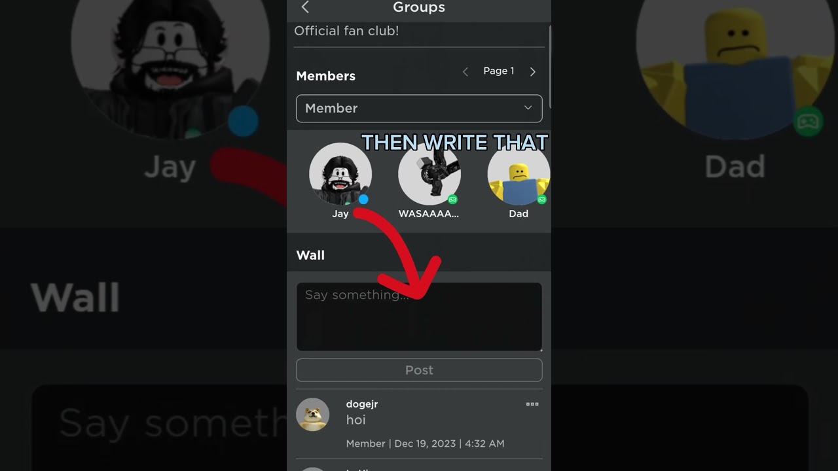The height and width of the screenshot is (471, 838).
Task: Open WASAAAA member avatar
Action: tap(429, 174)
